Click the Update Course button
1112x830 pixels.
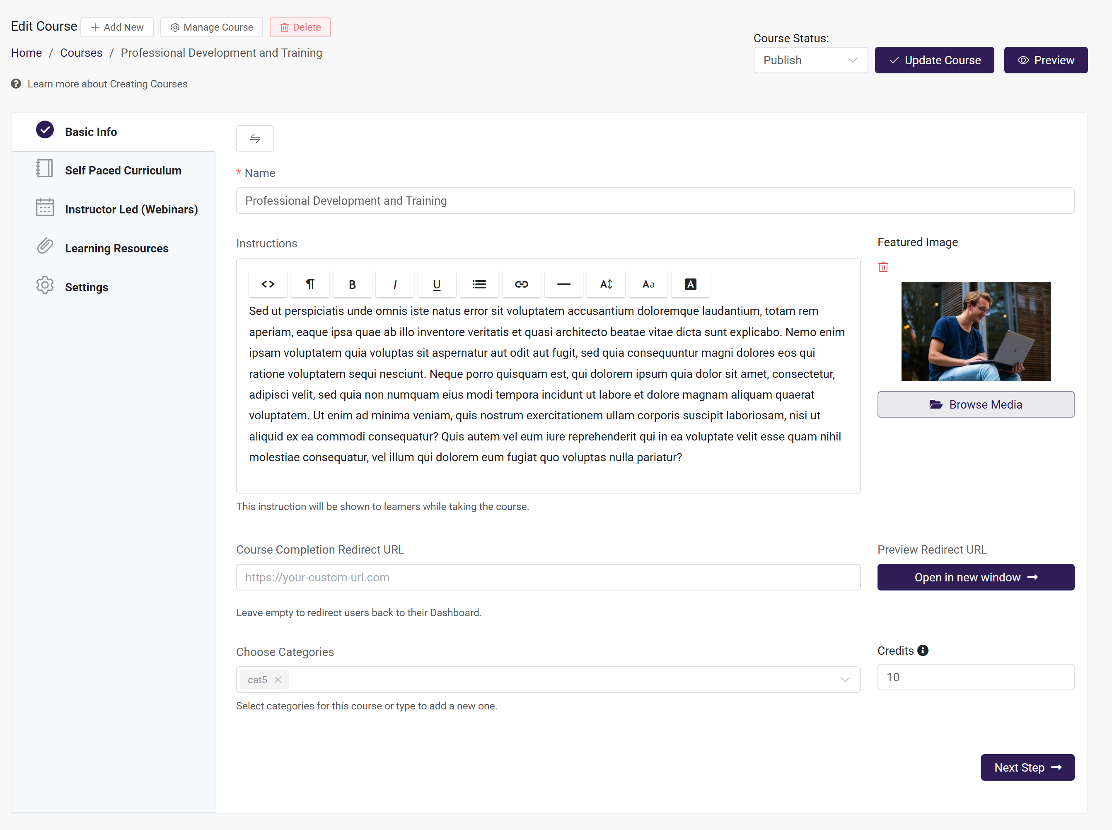click(934, 60)
